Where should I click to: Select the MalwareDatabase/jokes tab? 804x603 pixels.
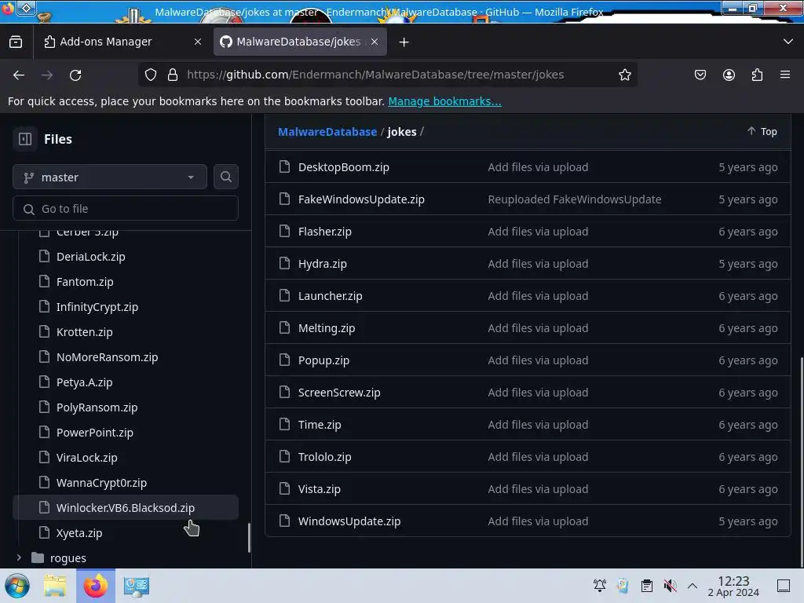(300, 42)
